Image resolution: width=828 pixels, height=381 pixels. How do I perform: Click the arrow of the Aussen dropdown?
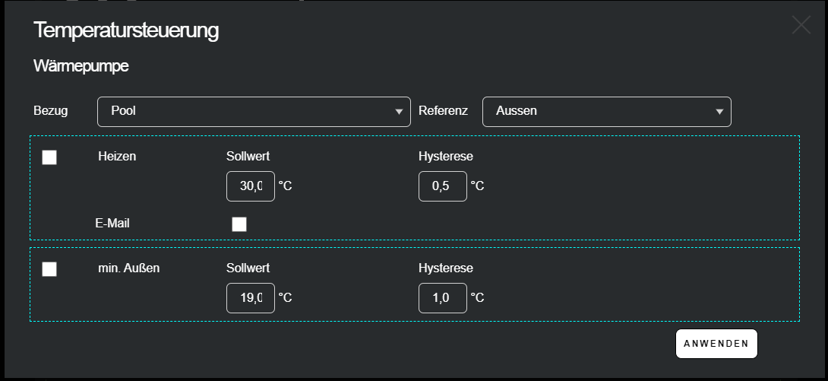(719, 112)
